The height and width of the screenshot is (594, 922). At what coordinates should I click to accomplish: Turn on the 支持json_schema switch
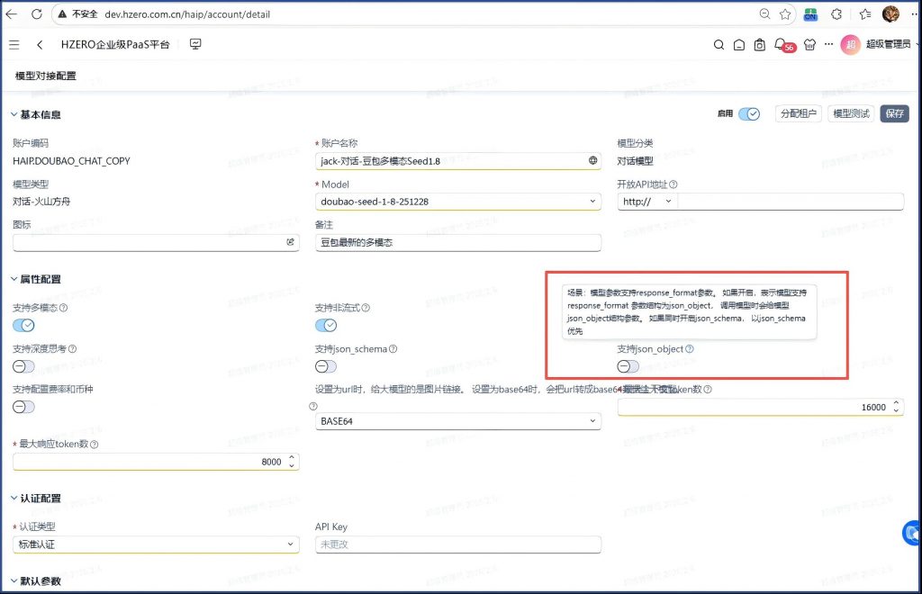coord(326,366)
